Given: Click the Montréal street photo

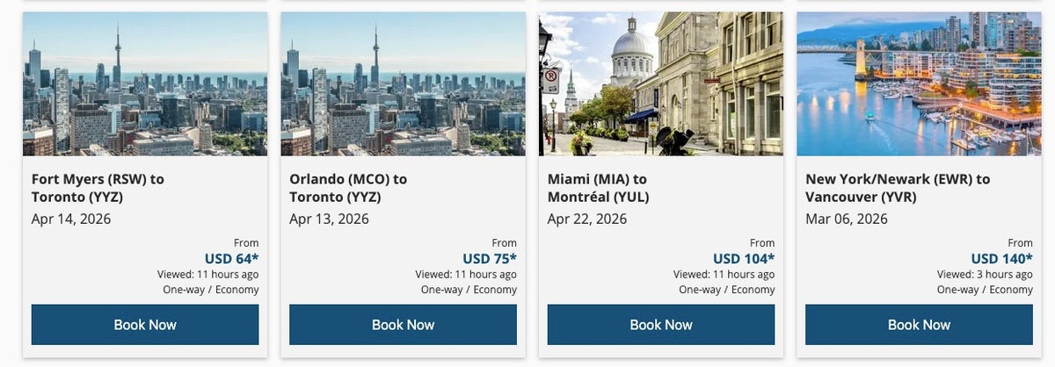Looking at the screenshot, I should pyautogui.click(x=661, y=83).
